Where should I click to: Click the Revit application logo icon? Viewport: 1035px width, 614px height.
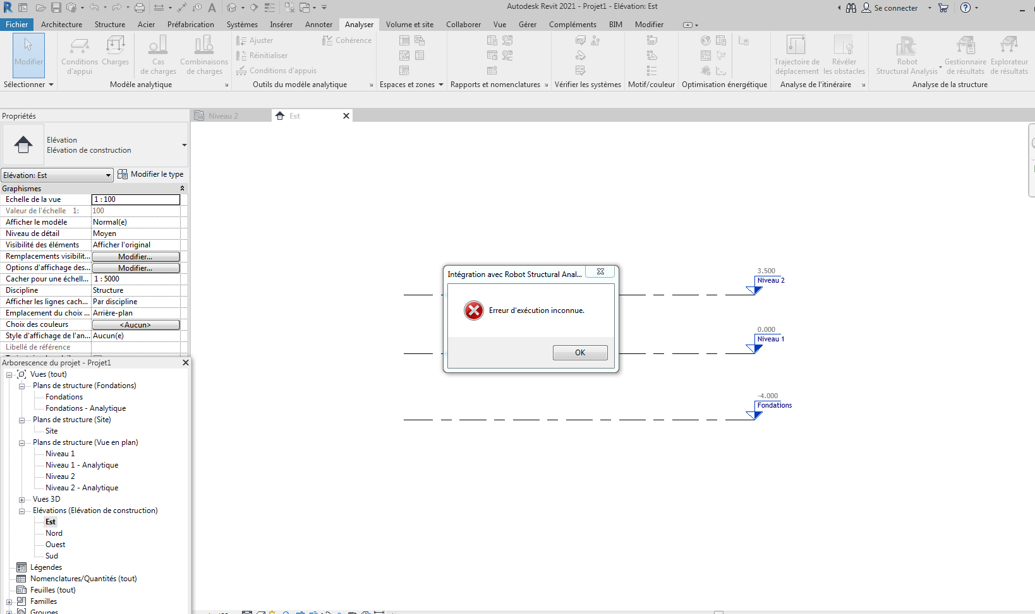click(8, 8)
